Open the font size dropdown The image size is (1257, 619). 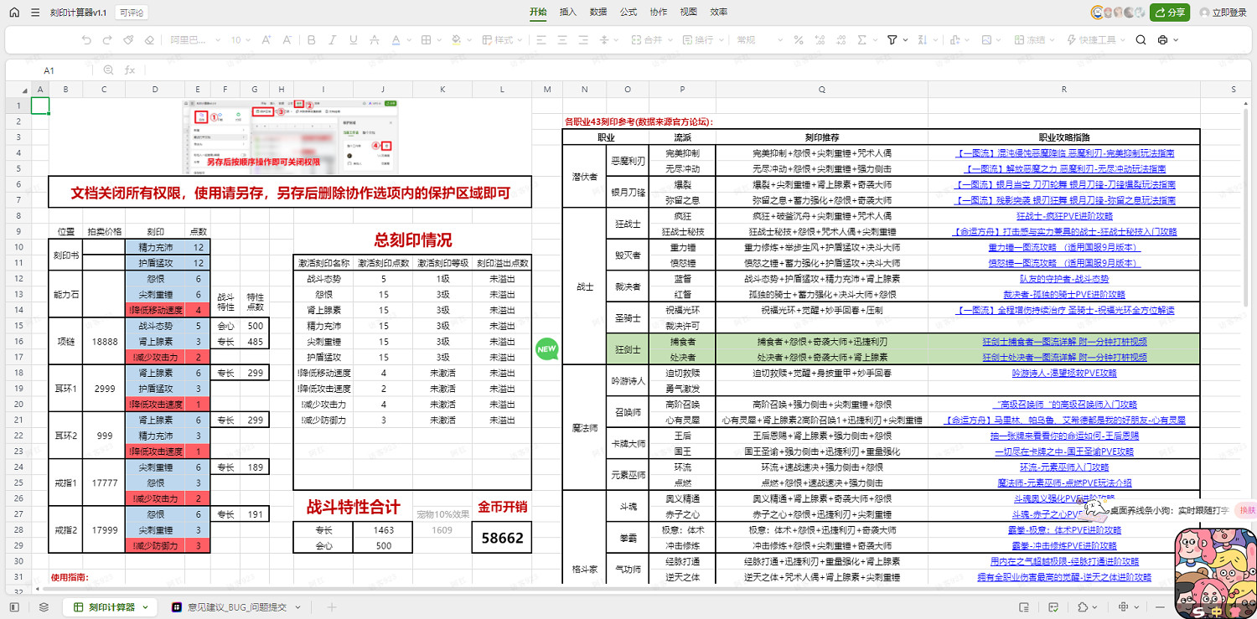[x=241, y=39]
